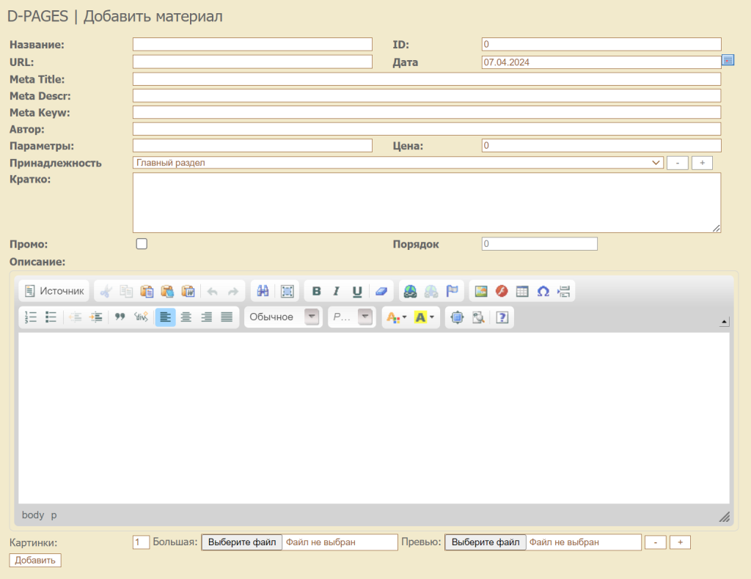Click the decrease indent icon
The height and width of the screenshot is (579, 751).
click(x=76, y=317)
